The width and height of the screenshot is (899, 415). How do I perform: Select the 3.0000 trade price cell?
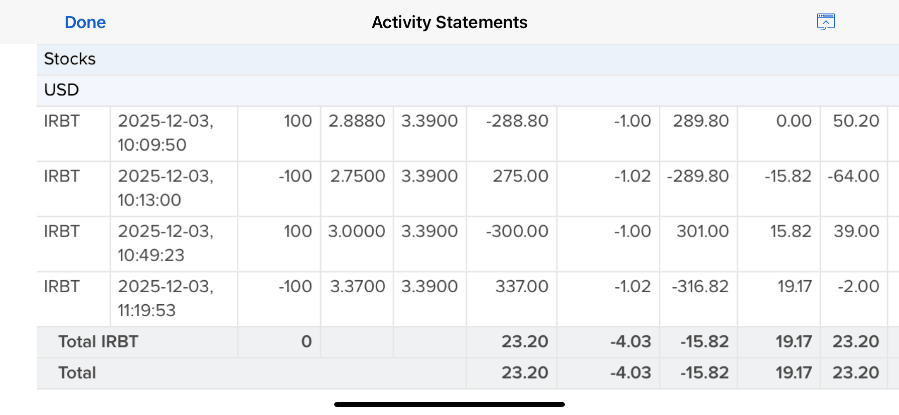(357, 232)
